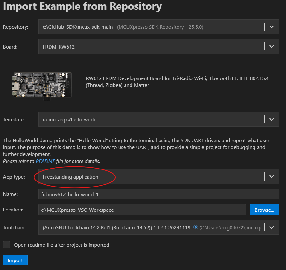Click the Toolchain dropdown chevron arrow
The image size is (286, 270).
click(x=271, y=227)
